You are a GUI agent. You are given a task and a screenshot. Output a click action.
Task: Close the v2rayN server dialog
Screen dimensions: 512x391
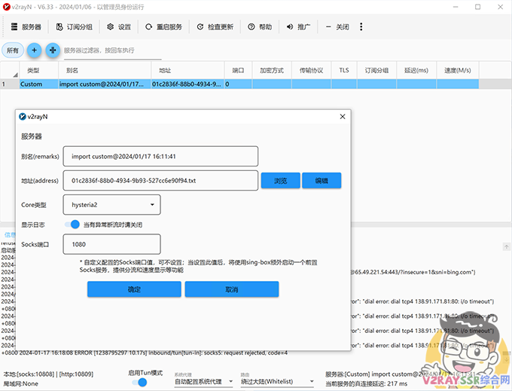(343, 117)
